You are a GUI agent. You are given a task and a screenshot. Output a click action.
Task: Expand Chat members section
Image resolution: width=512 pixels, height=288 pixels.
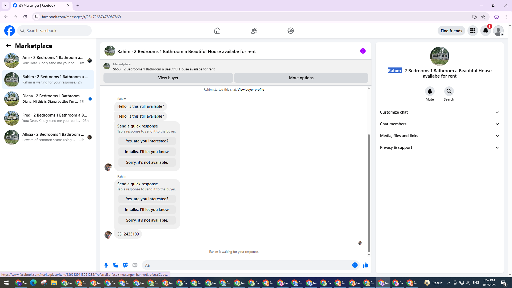coord(440,124)
